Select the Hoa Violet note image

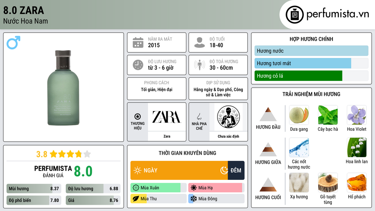pyautogui.click(x=357, y=115)
